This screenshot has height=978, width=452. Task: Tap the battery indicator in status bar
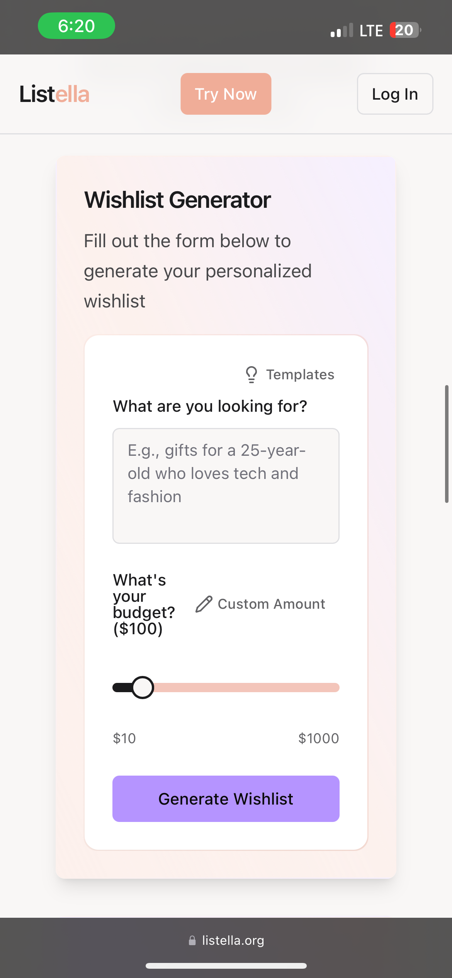tap(405, 30)
